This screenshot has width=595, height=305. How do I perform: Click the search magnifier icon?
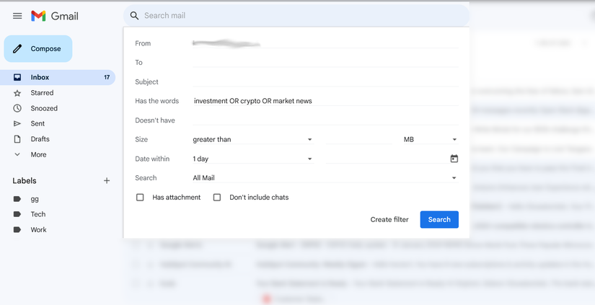134,16
